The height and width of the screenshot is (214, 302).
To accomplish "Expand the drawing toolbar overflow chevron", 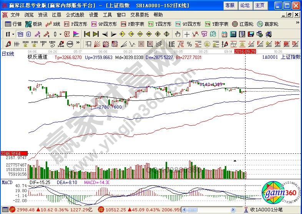I will (78, 43).
